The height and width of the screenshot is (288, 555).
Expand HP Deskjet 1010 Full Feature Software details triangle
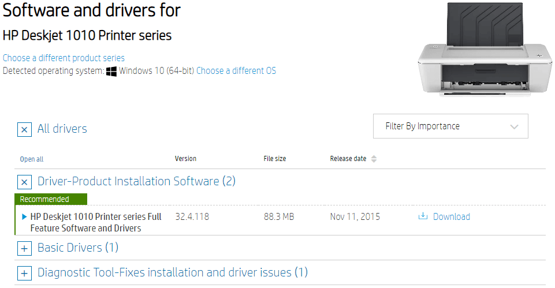(x=24, y=217)
